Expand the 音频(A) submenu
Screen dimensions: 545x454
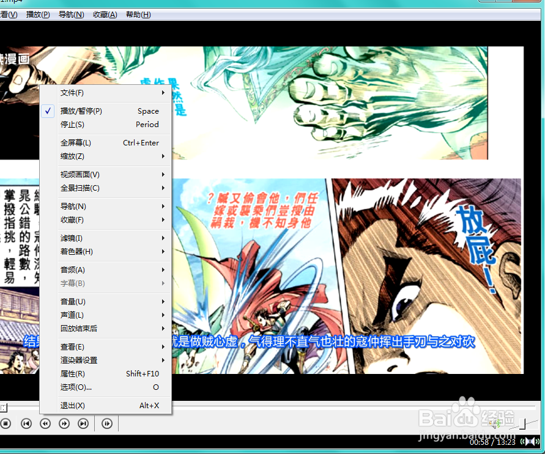pyautogui.click(x=106, y=269)
